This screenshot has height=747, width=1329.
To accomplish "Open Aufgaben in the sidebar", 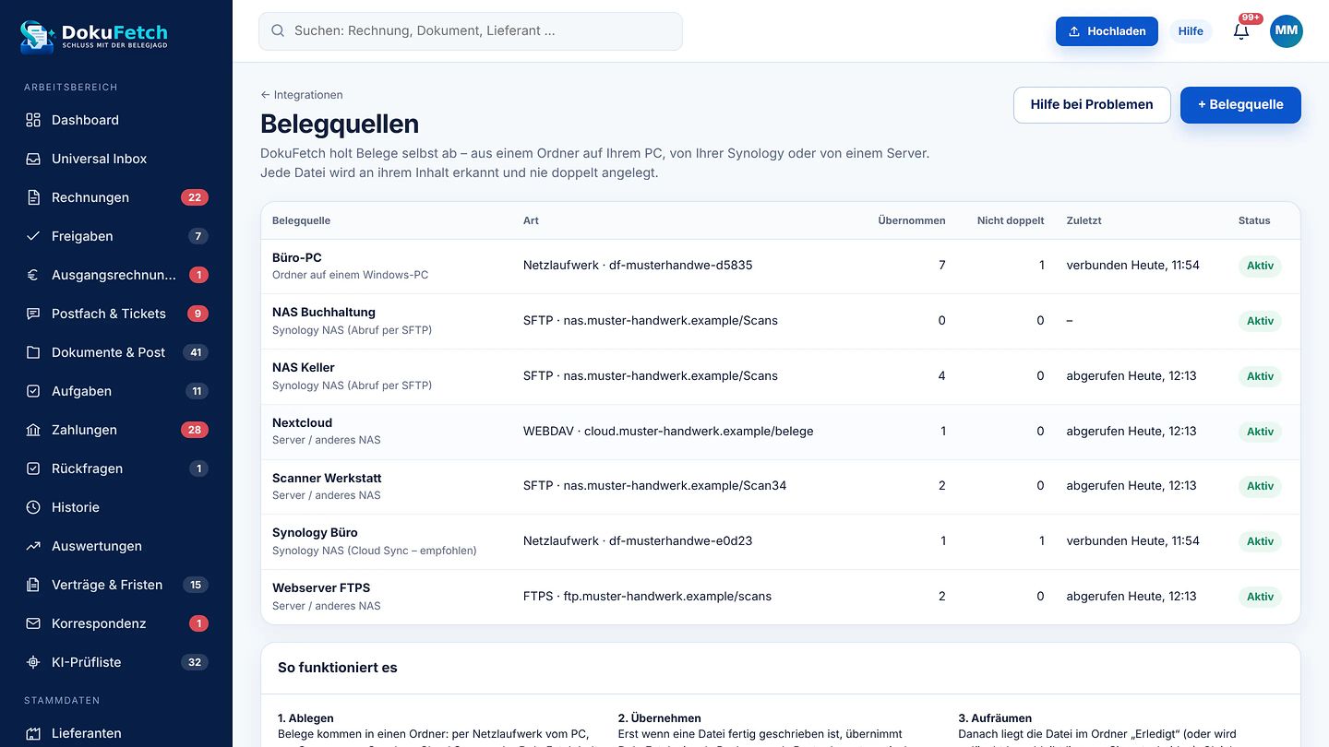I will pyautogui.click(x=116, y=391).
